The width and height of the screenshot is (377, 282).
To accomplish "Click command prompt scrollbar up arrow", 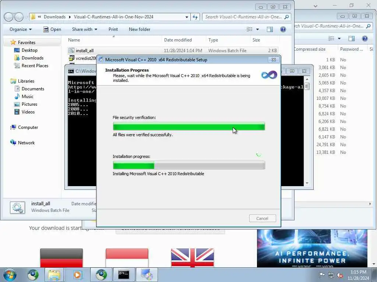I will click(x=307, y=79).
